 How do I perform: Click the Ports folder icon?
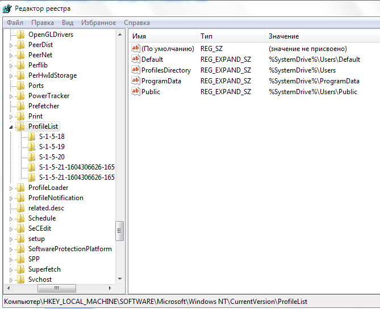coord(21,86)
